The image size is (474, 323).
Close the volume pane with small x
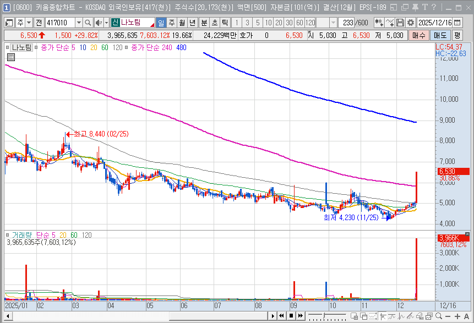tap(467, 234)
